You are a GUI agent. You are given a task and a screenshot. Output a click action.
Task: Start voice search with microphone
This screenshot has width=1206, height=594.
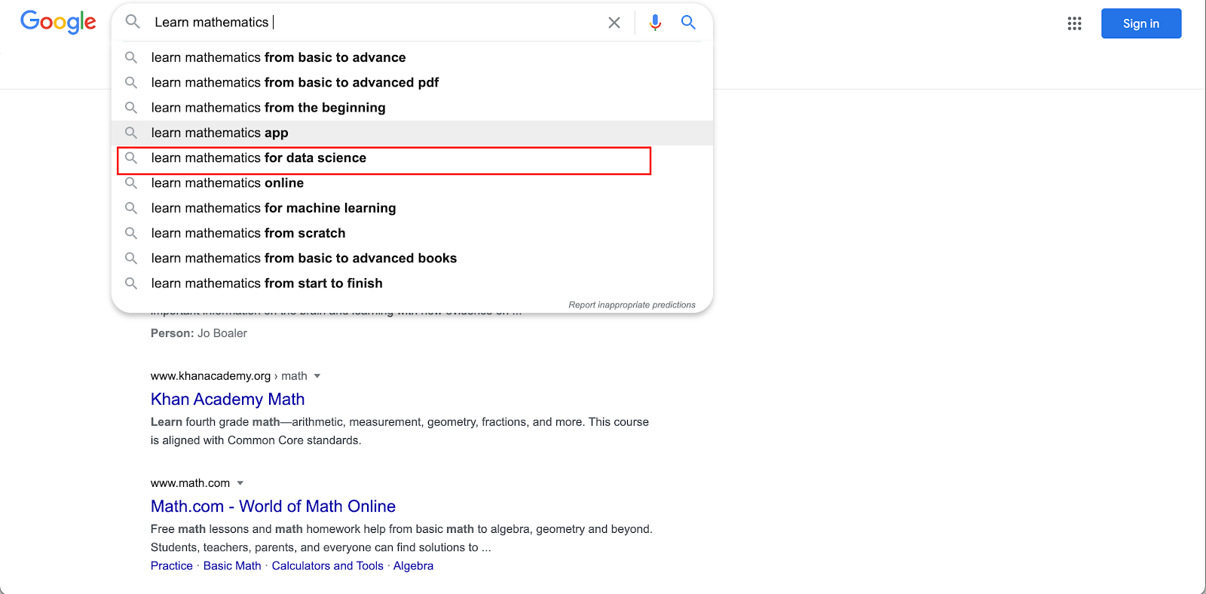pyautogui.click(x=655, y=23)
